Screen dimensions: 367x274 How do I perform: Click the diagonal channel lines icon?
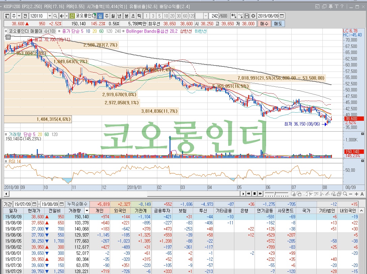(x=328, y=194)
